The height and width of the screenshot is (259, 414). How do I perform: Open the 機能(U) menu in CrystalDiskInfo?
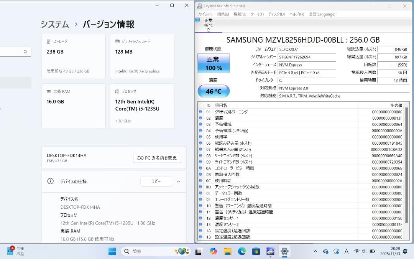240,14
